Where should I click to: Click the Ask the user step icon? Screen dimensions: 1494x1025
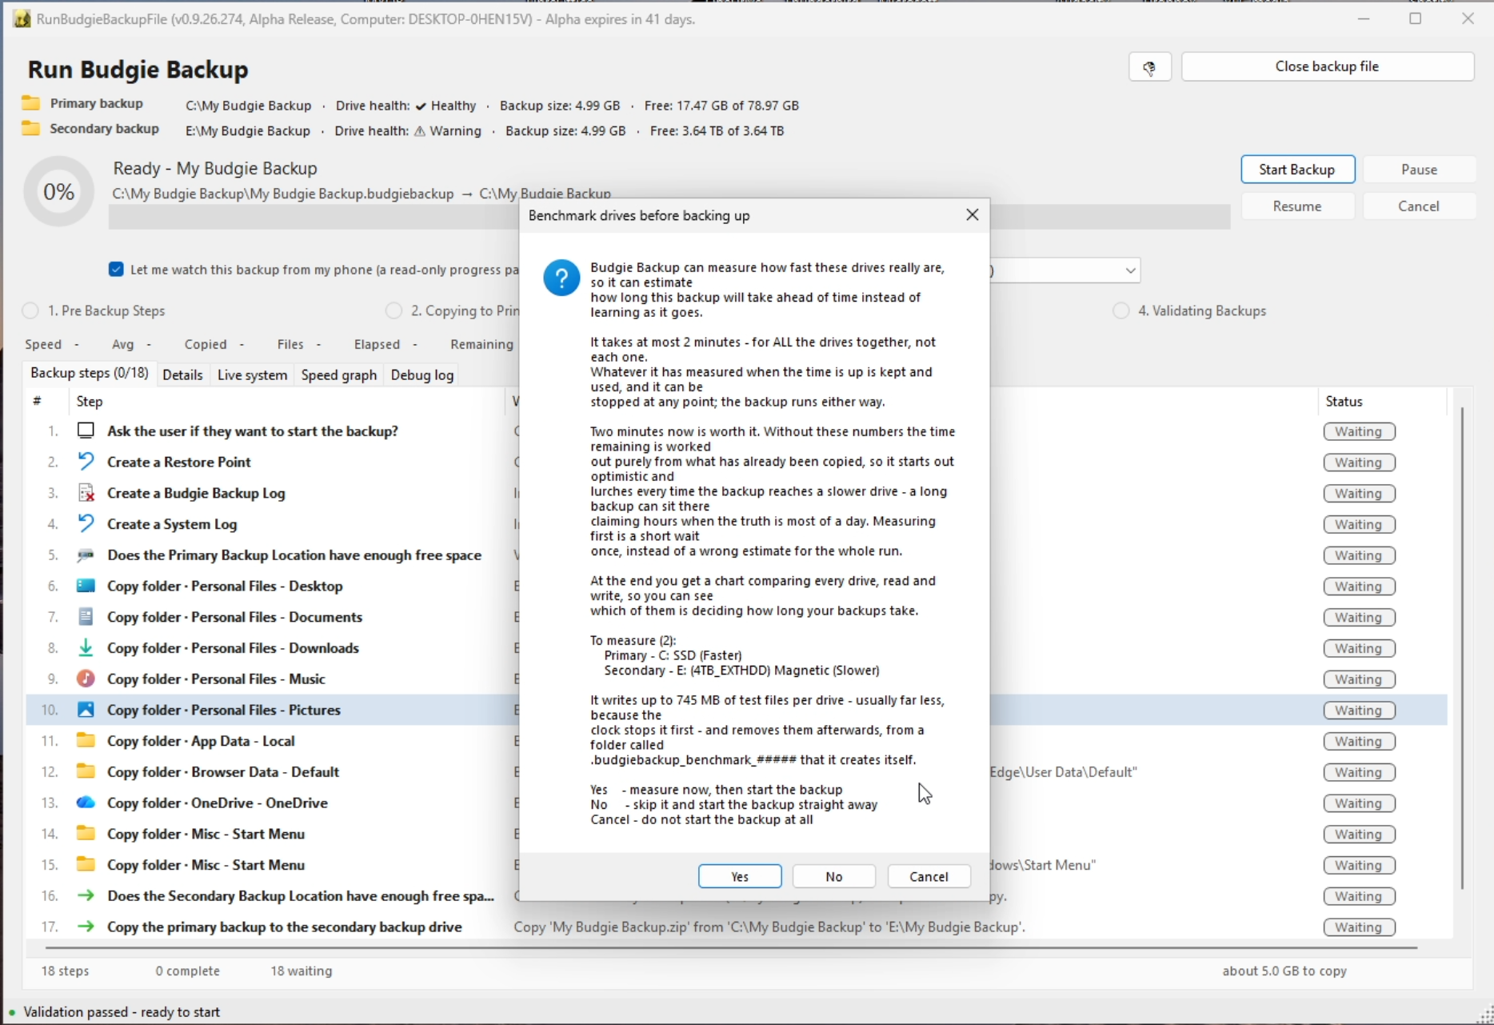tap(86, 430)
